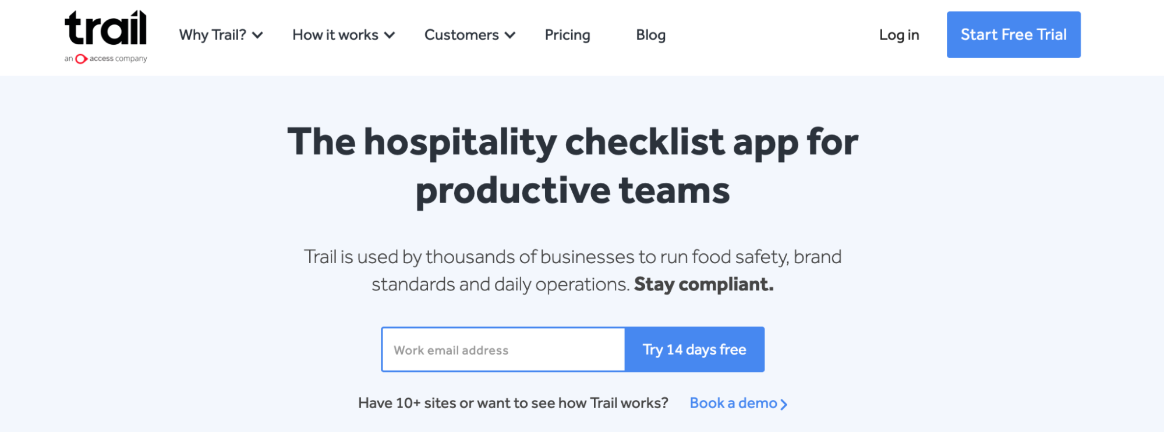Open the Customers menu
The width and height of the screenshot is (1164, 432).
[461, 35]
